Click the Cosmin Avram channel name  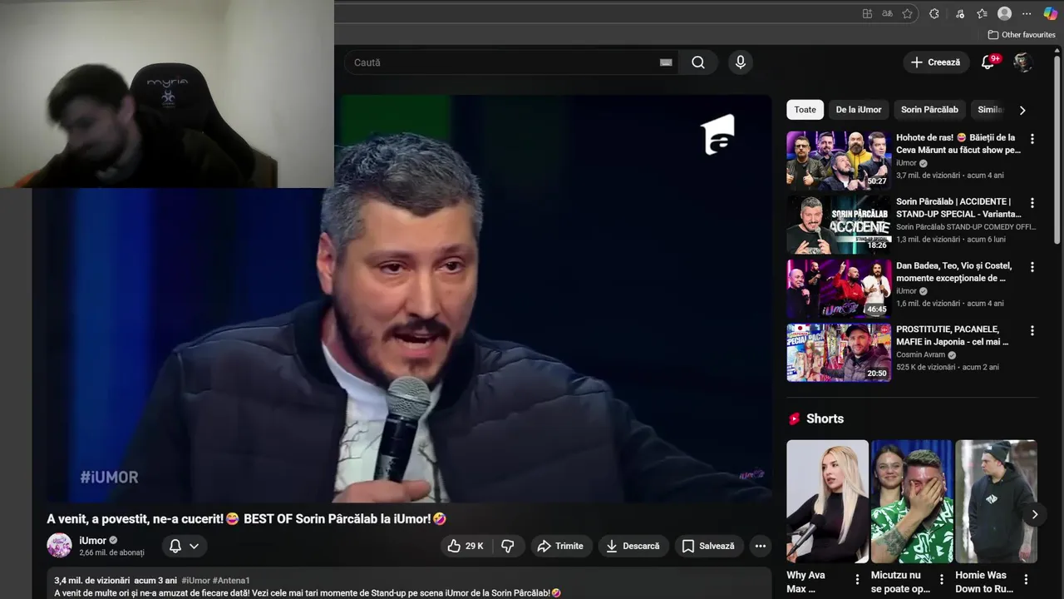pos(922,354)
